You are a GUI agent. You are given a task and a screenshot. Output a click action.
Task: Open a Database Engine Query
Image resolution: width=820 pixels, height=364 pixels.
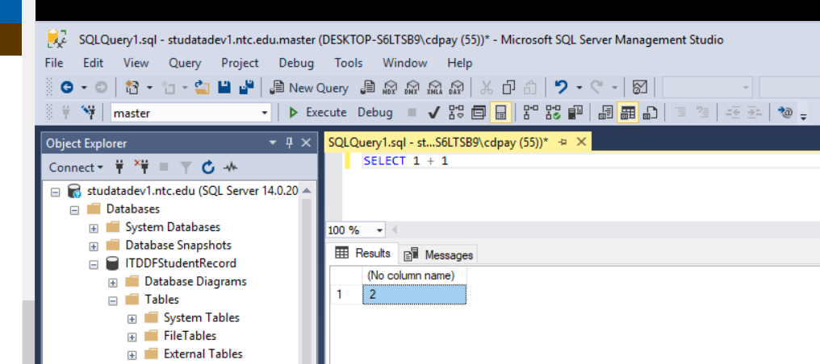(368, 88)
